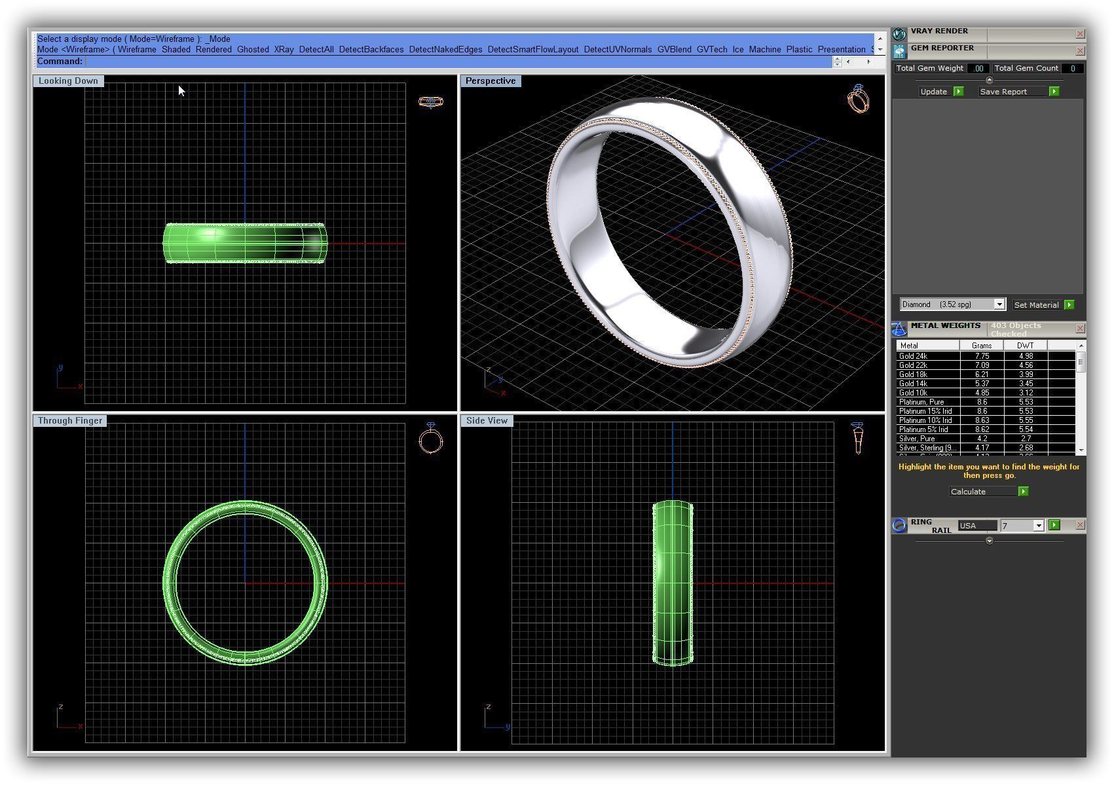Click green go arrow next to Update

(x=959, y=92)
